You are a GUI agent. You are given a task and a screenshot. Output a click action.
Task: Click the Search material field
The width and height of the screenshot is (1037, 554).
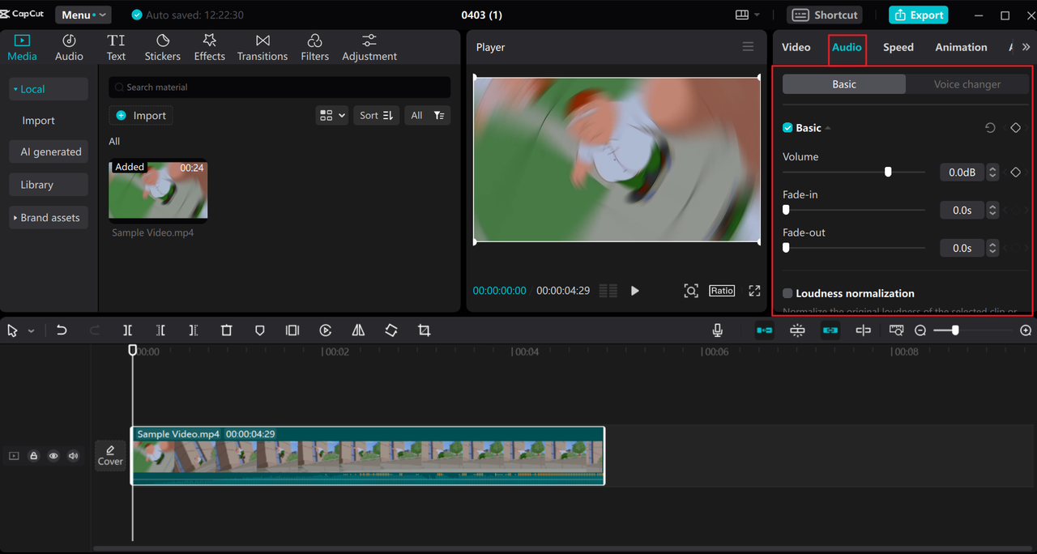pyautogui.click(x=280, y=87)
